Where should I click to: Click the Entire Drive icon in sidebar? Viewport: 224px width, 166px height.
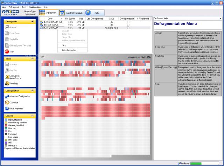coord(7,33)
